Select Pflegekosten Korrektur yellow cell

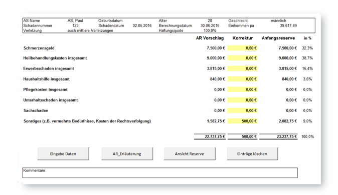pyautogui.click(x=243, y=89)
